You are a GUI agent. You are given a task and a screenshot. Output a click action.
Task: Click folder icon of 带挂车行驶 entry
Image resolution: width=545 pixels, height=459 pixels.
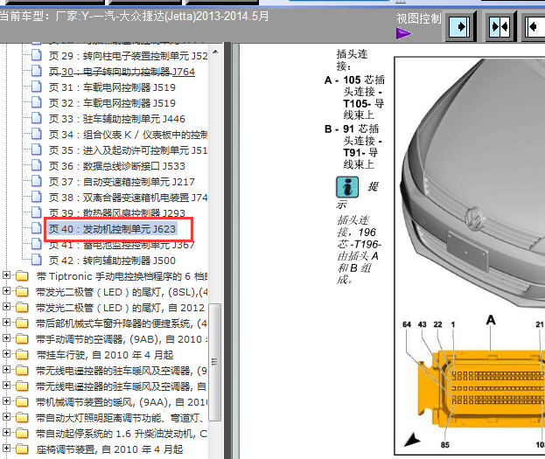22,354
